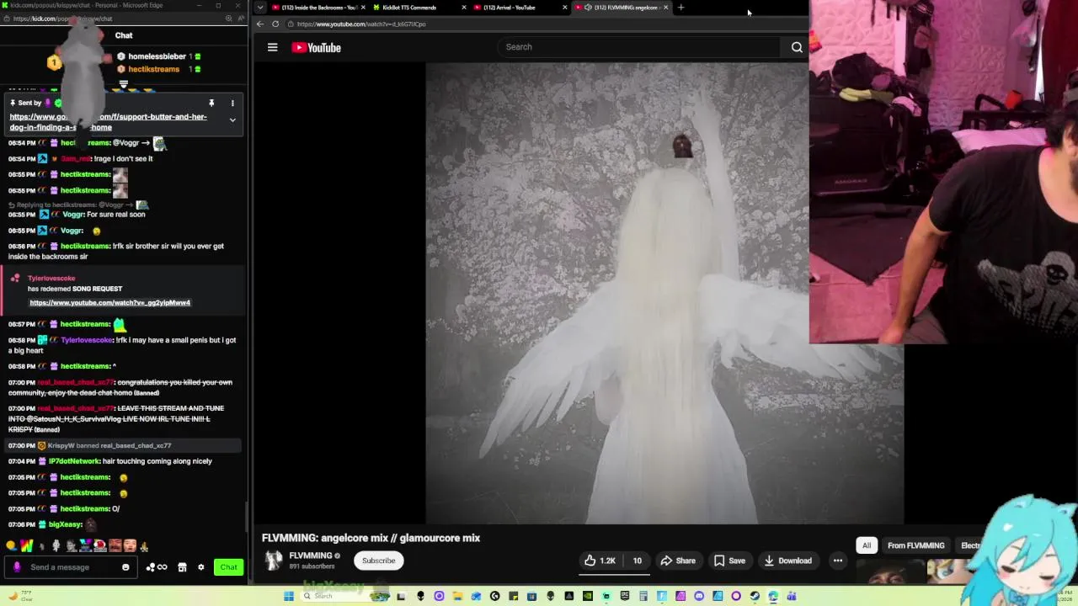Save the video to a playlist
This screenshot has height=606, width=1078.
(729, 561)
